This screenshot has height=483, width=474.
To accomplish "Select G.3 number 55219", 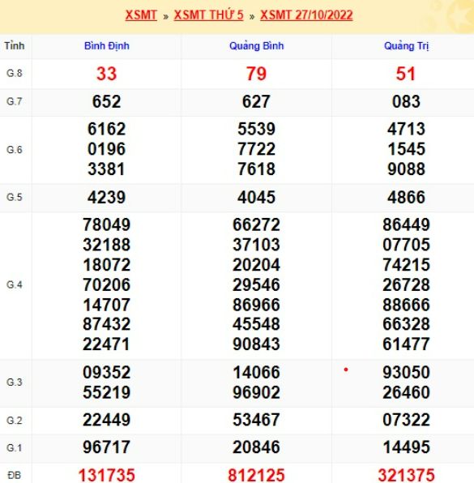I will pos(107,392).
